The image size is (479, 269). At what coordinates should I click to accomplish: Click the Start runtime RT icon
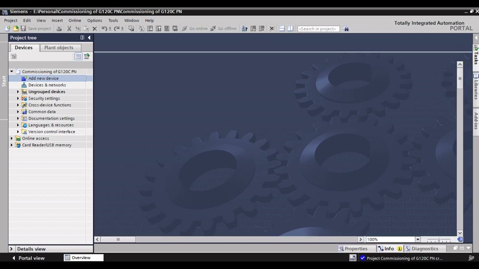click(x=175, y=28)
